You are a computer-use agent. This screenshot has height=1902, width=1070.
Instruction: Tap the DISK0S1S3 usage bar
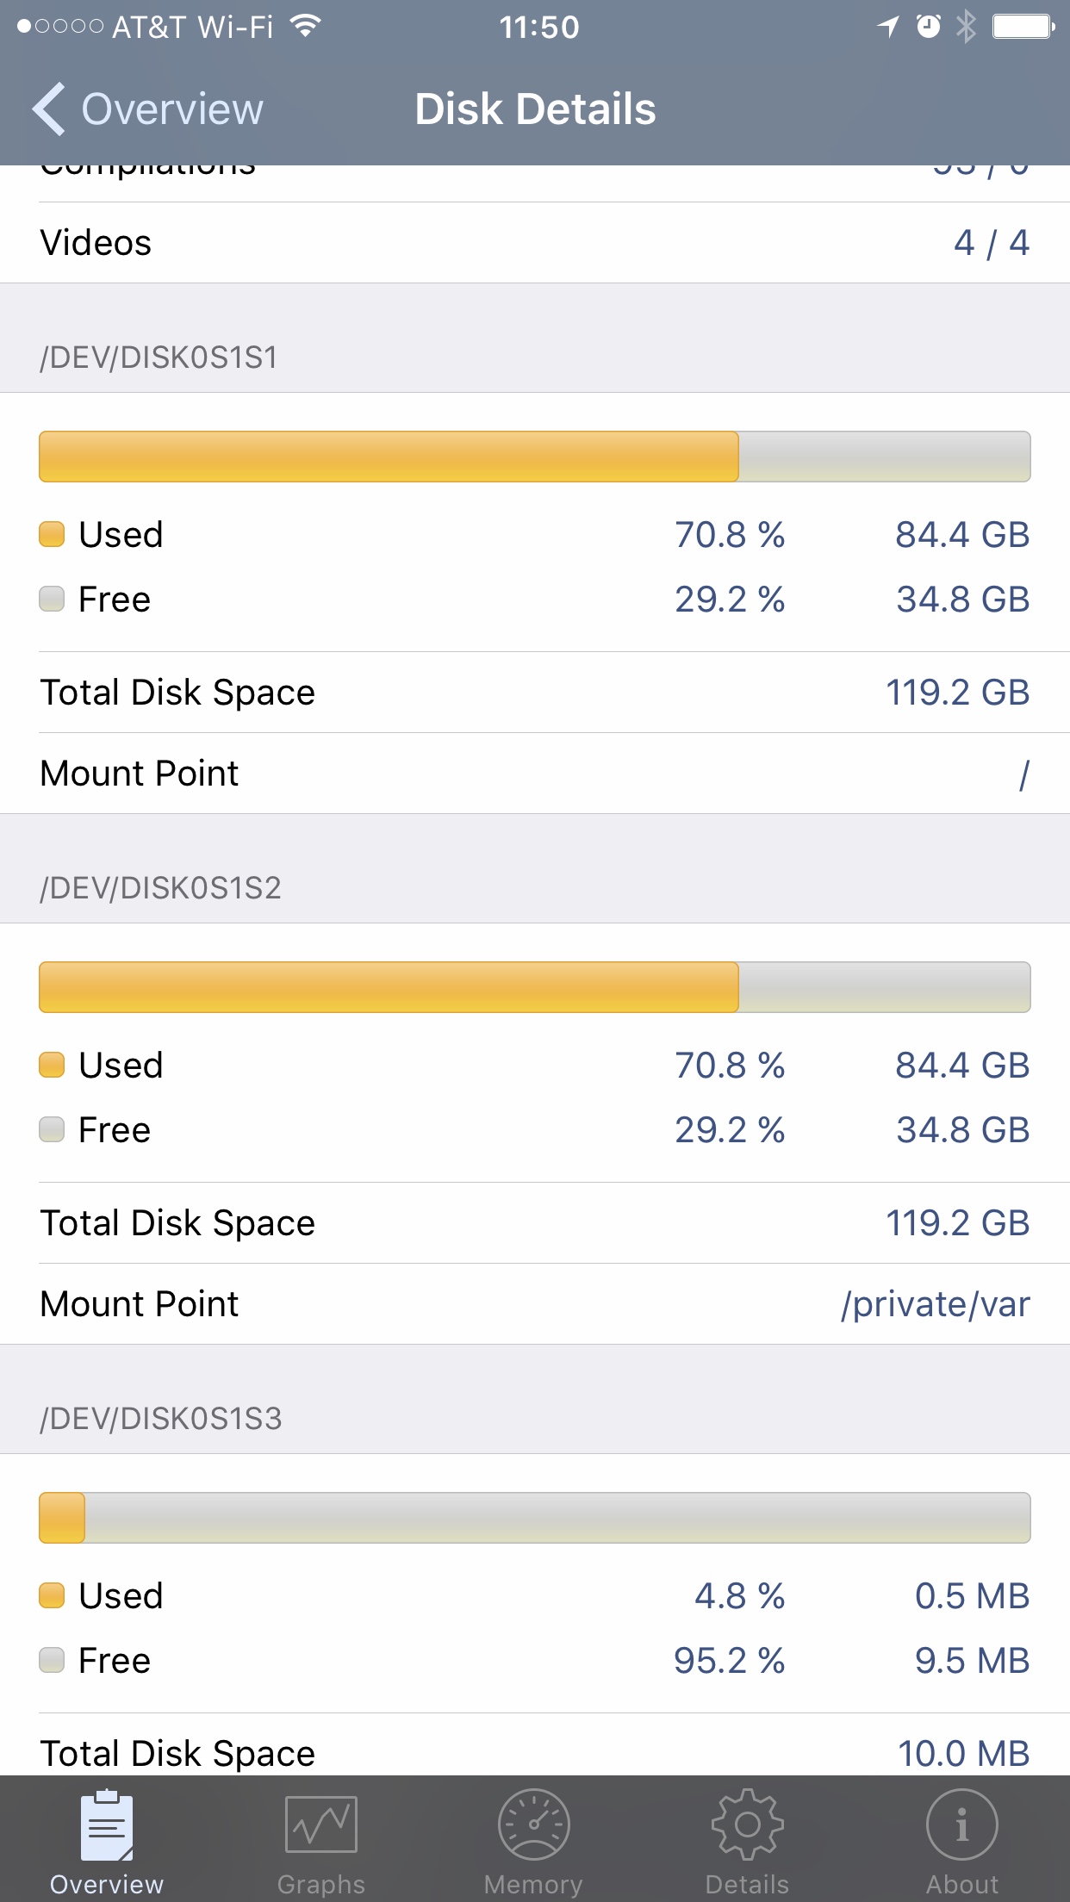pos(535,1518)
